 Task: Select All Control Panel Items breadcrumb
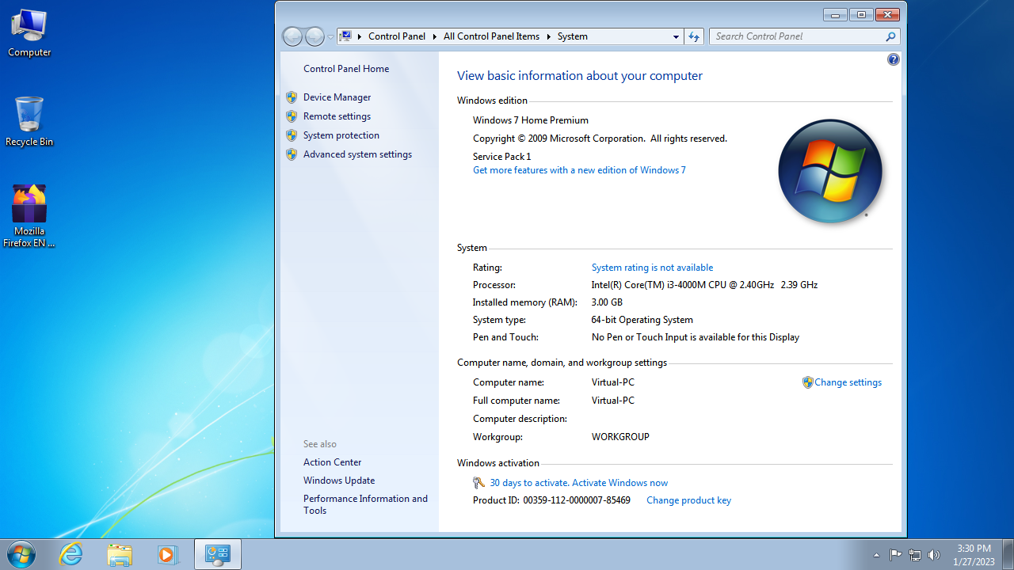point(491,36)
